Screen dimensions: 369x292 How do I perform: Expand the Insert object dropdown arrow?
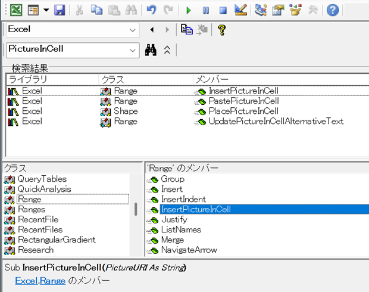[x=46, y=10]
